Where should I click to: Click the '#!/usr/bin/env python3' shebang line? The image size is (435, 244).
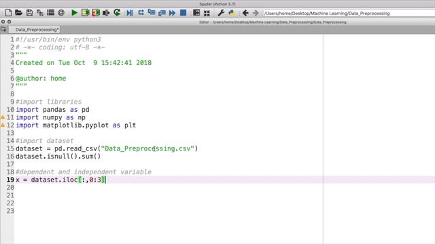click(58, 39)
